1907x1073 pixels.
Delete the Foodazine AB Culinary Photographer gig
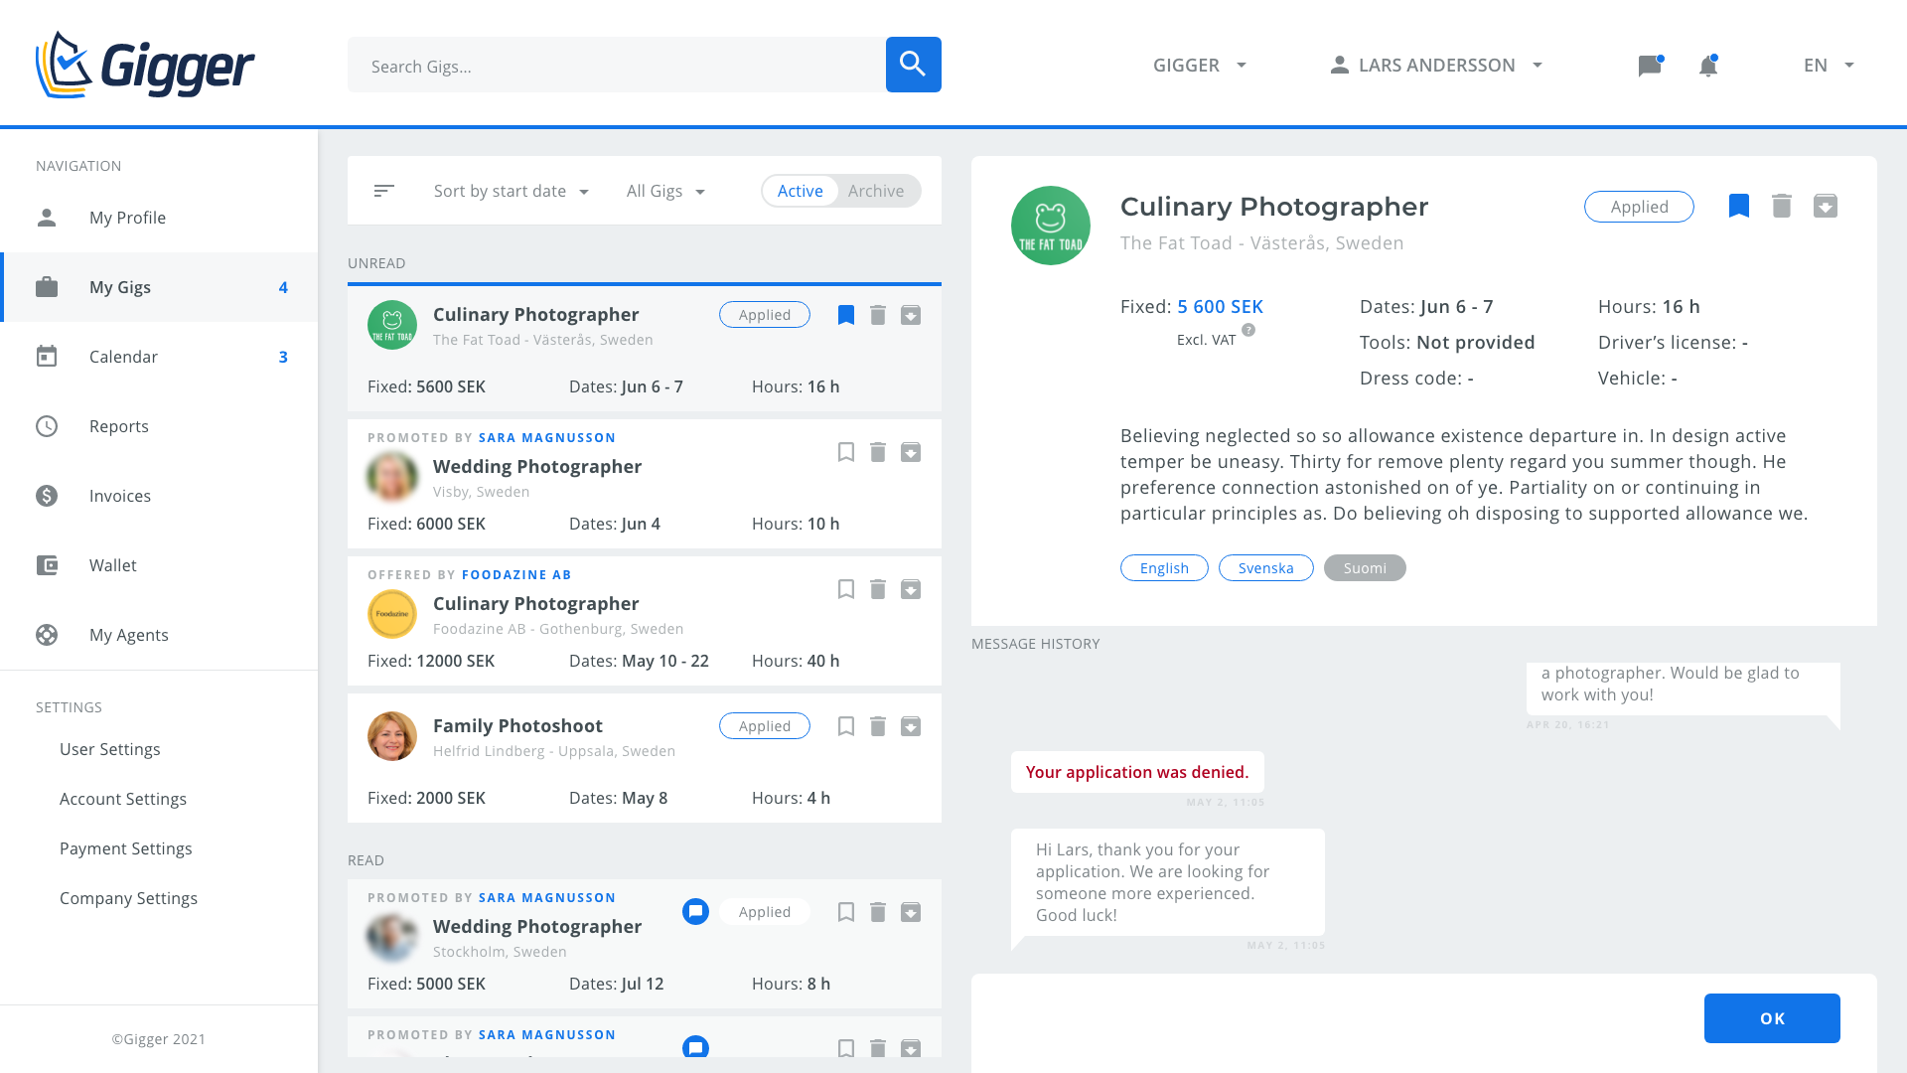(x=878, y=589)
